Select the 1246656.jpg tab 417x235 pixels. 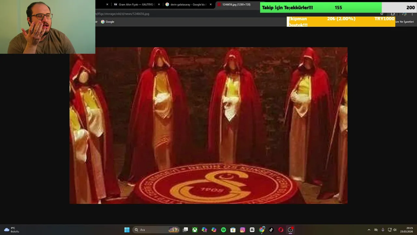coord(237,5)
